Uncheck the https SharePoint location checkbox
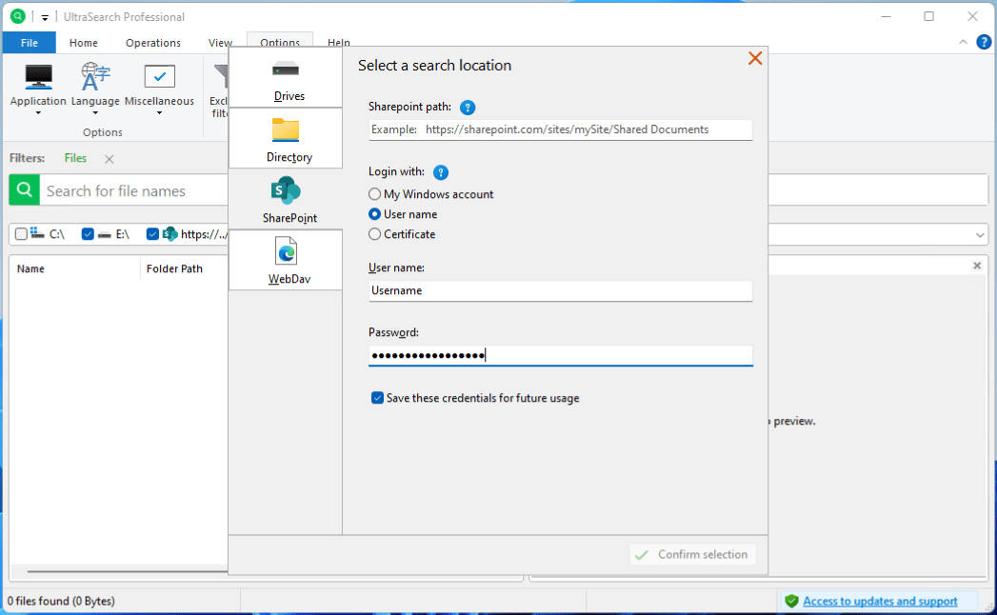Viewport: 997px width, 615px height. coord(152,234)
